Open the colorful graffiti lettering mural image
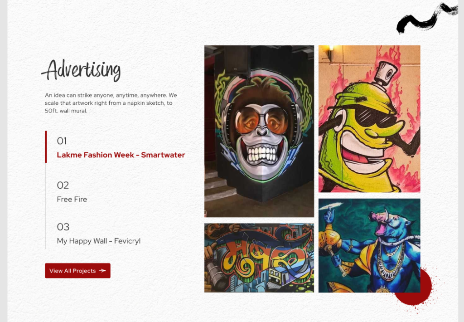 pos(259,258)
